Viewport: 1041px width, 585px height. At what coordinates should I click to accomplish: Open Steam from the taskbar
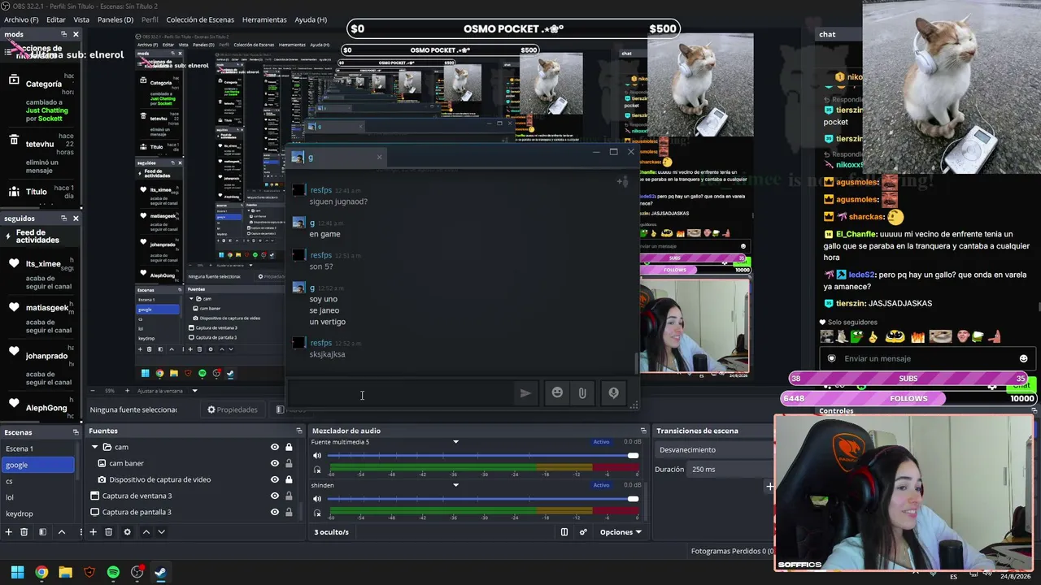tap(161, 572)
